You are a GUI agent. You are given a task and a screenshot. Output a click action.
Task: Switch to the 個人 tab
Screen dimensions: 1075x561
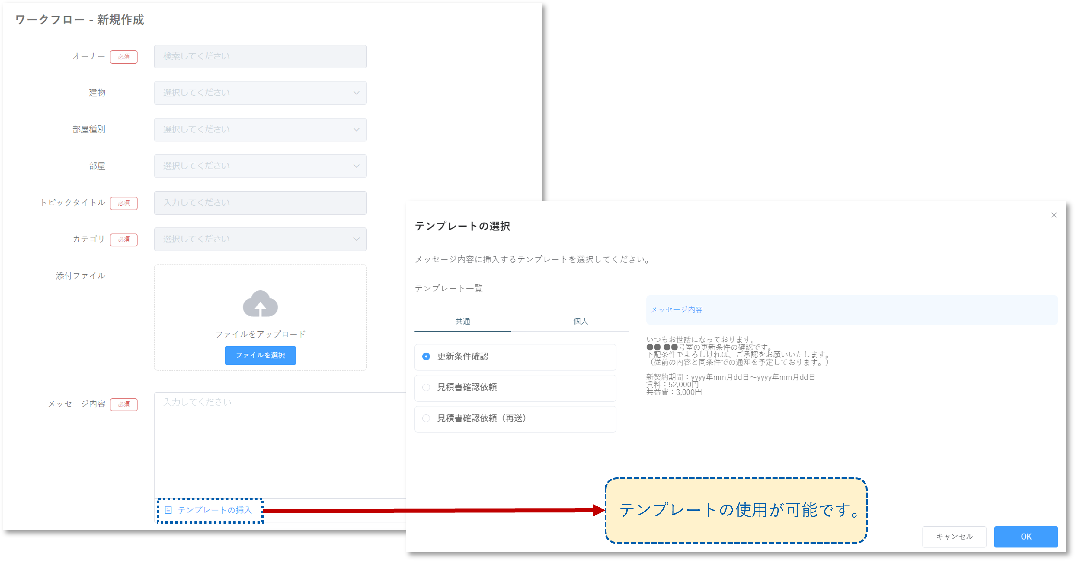[x=580, y=321]
